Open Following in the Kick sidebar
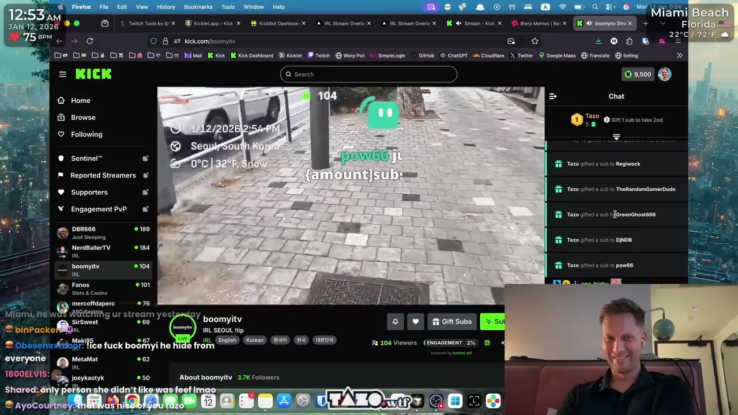This screenshot has height=415, width=738. point(86,134)
